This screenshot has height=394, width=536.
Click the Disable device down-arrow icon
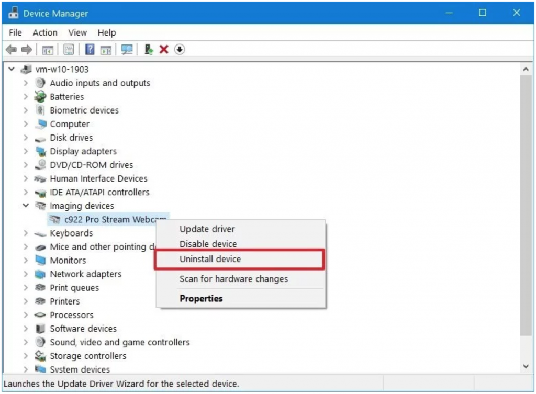(x=180, y=50)
